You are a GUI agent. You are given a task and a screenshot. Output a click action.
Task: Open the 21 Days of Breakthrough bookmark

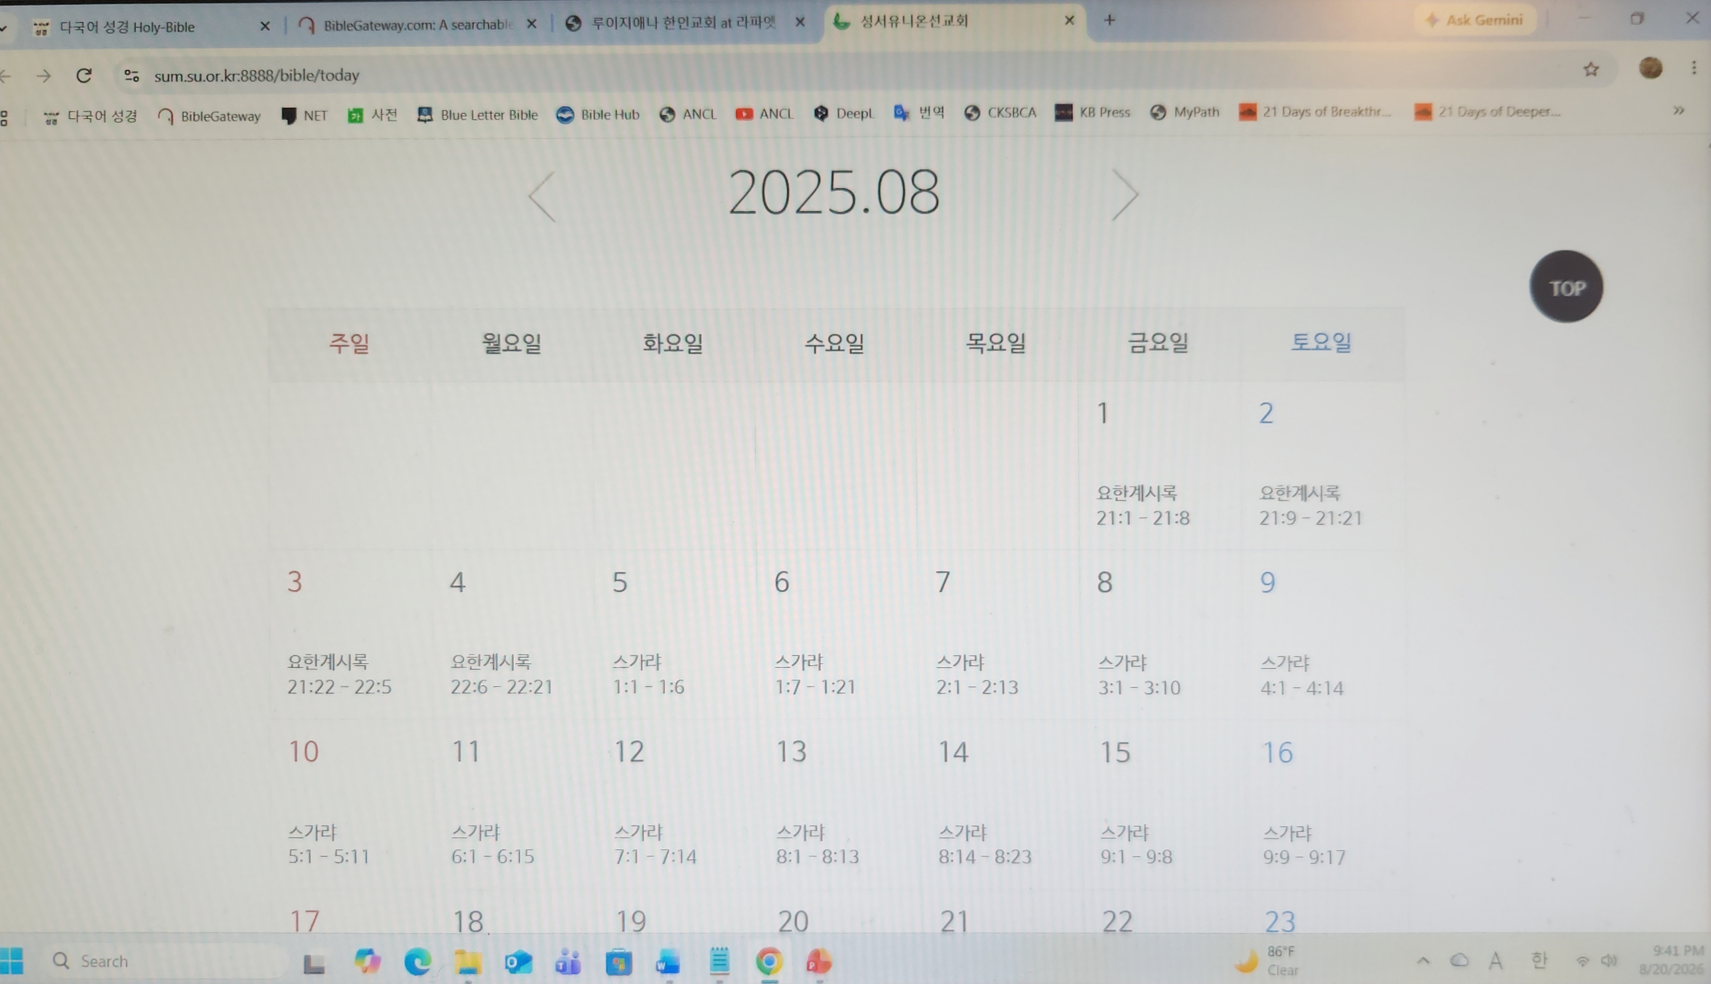(1315, 112)
